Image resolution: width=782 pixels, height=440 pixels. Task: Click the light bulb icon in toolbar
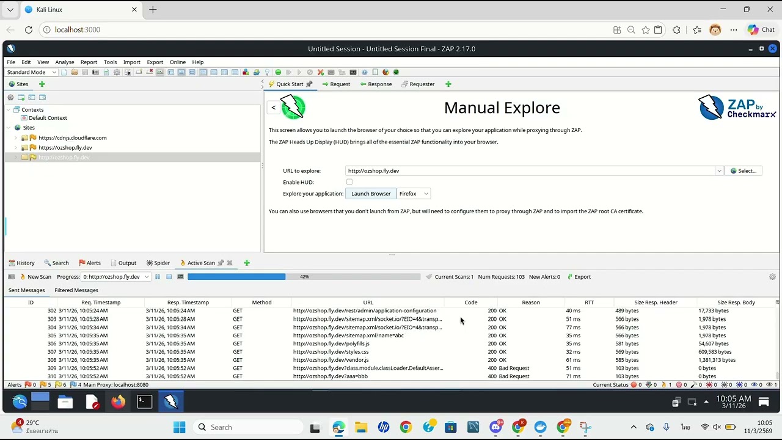pos(267,72)
